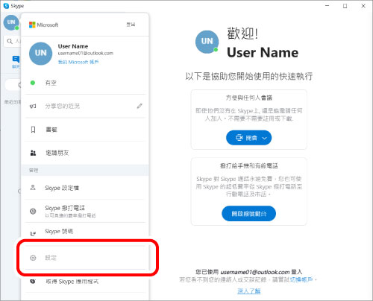The height and width of the screenshot is (301, 373).
Task: Click the search field in left sidebar
Action: coord(13,41)
